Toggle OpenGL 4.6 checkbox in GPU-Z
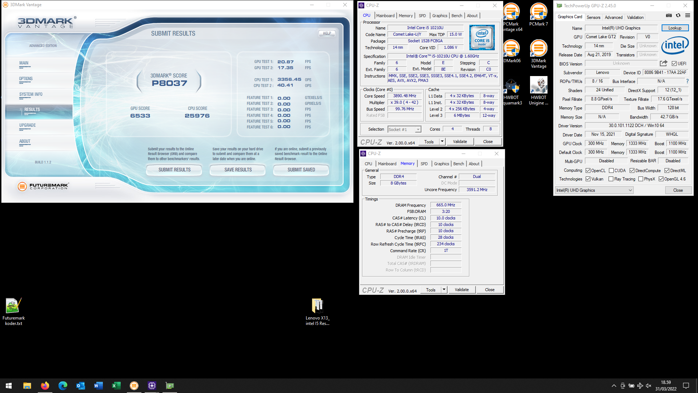698x393 pixels. pos(661,179)
